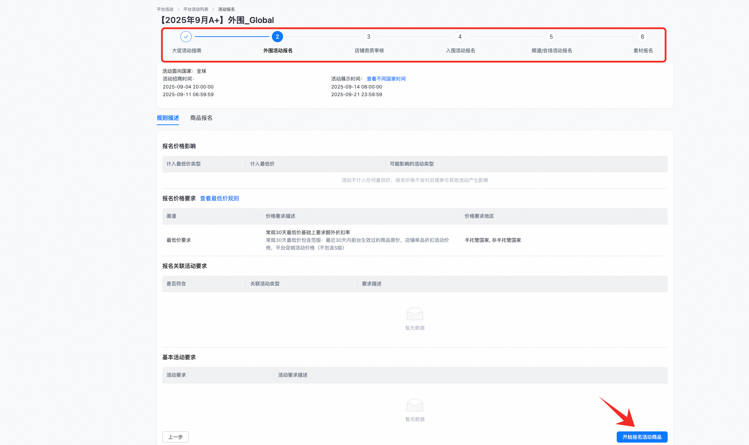Click 开始报名活动商品 button

[x=642, y=437]
